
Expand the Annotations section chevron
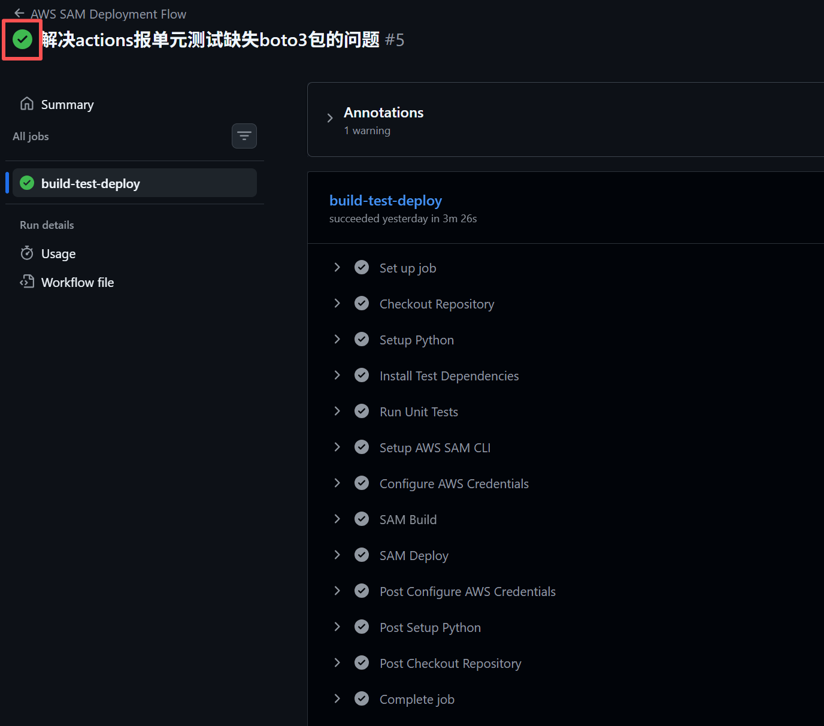(x=330, y=118)
